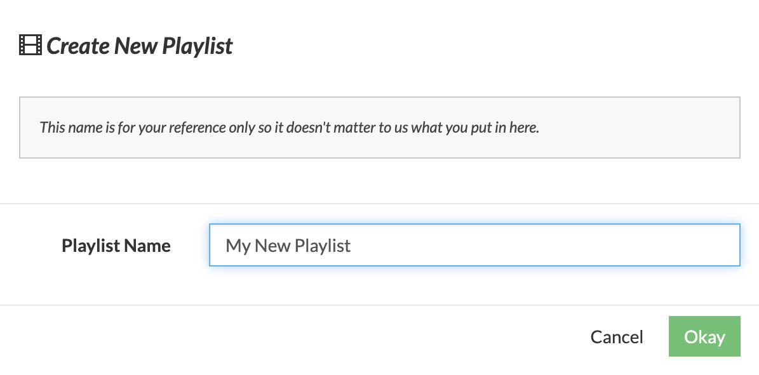Activate the playlist name entry box

(474, 245)
